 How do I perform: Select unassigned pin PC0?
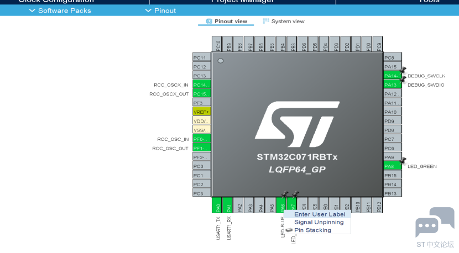[x=201, y=166]
